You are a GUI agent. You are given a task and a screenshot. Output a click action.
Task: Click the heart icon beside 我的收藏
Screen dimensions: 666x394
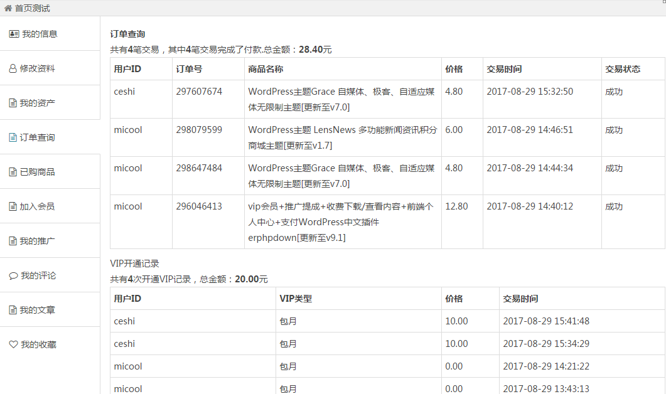(13, 343)
